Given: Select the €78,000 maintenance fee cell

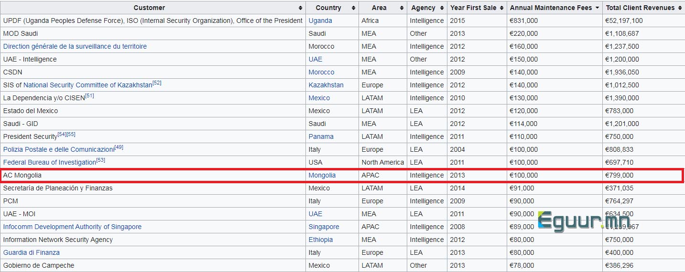Looking at the screenshot, I should coord(555,265).
